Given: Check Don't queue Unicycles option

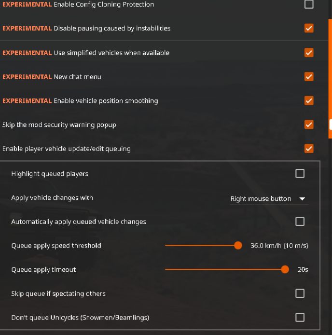Looking at the screenshot, I should [300, 317].
